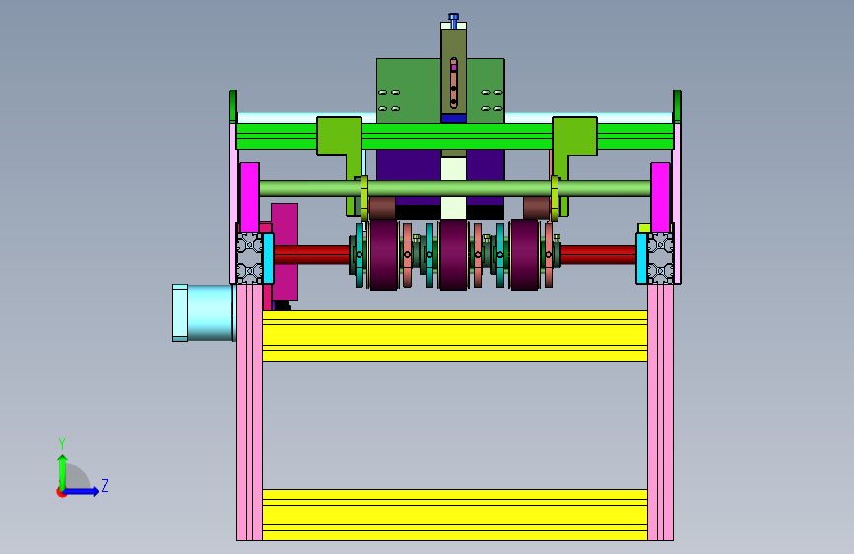854x554 pixels.
Task: Select the right small brown roller
Action: coord(537,208)
